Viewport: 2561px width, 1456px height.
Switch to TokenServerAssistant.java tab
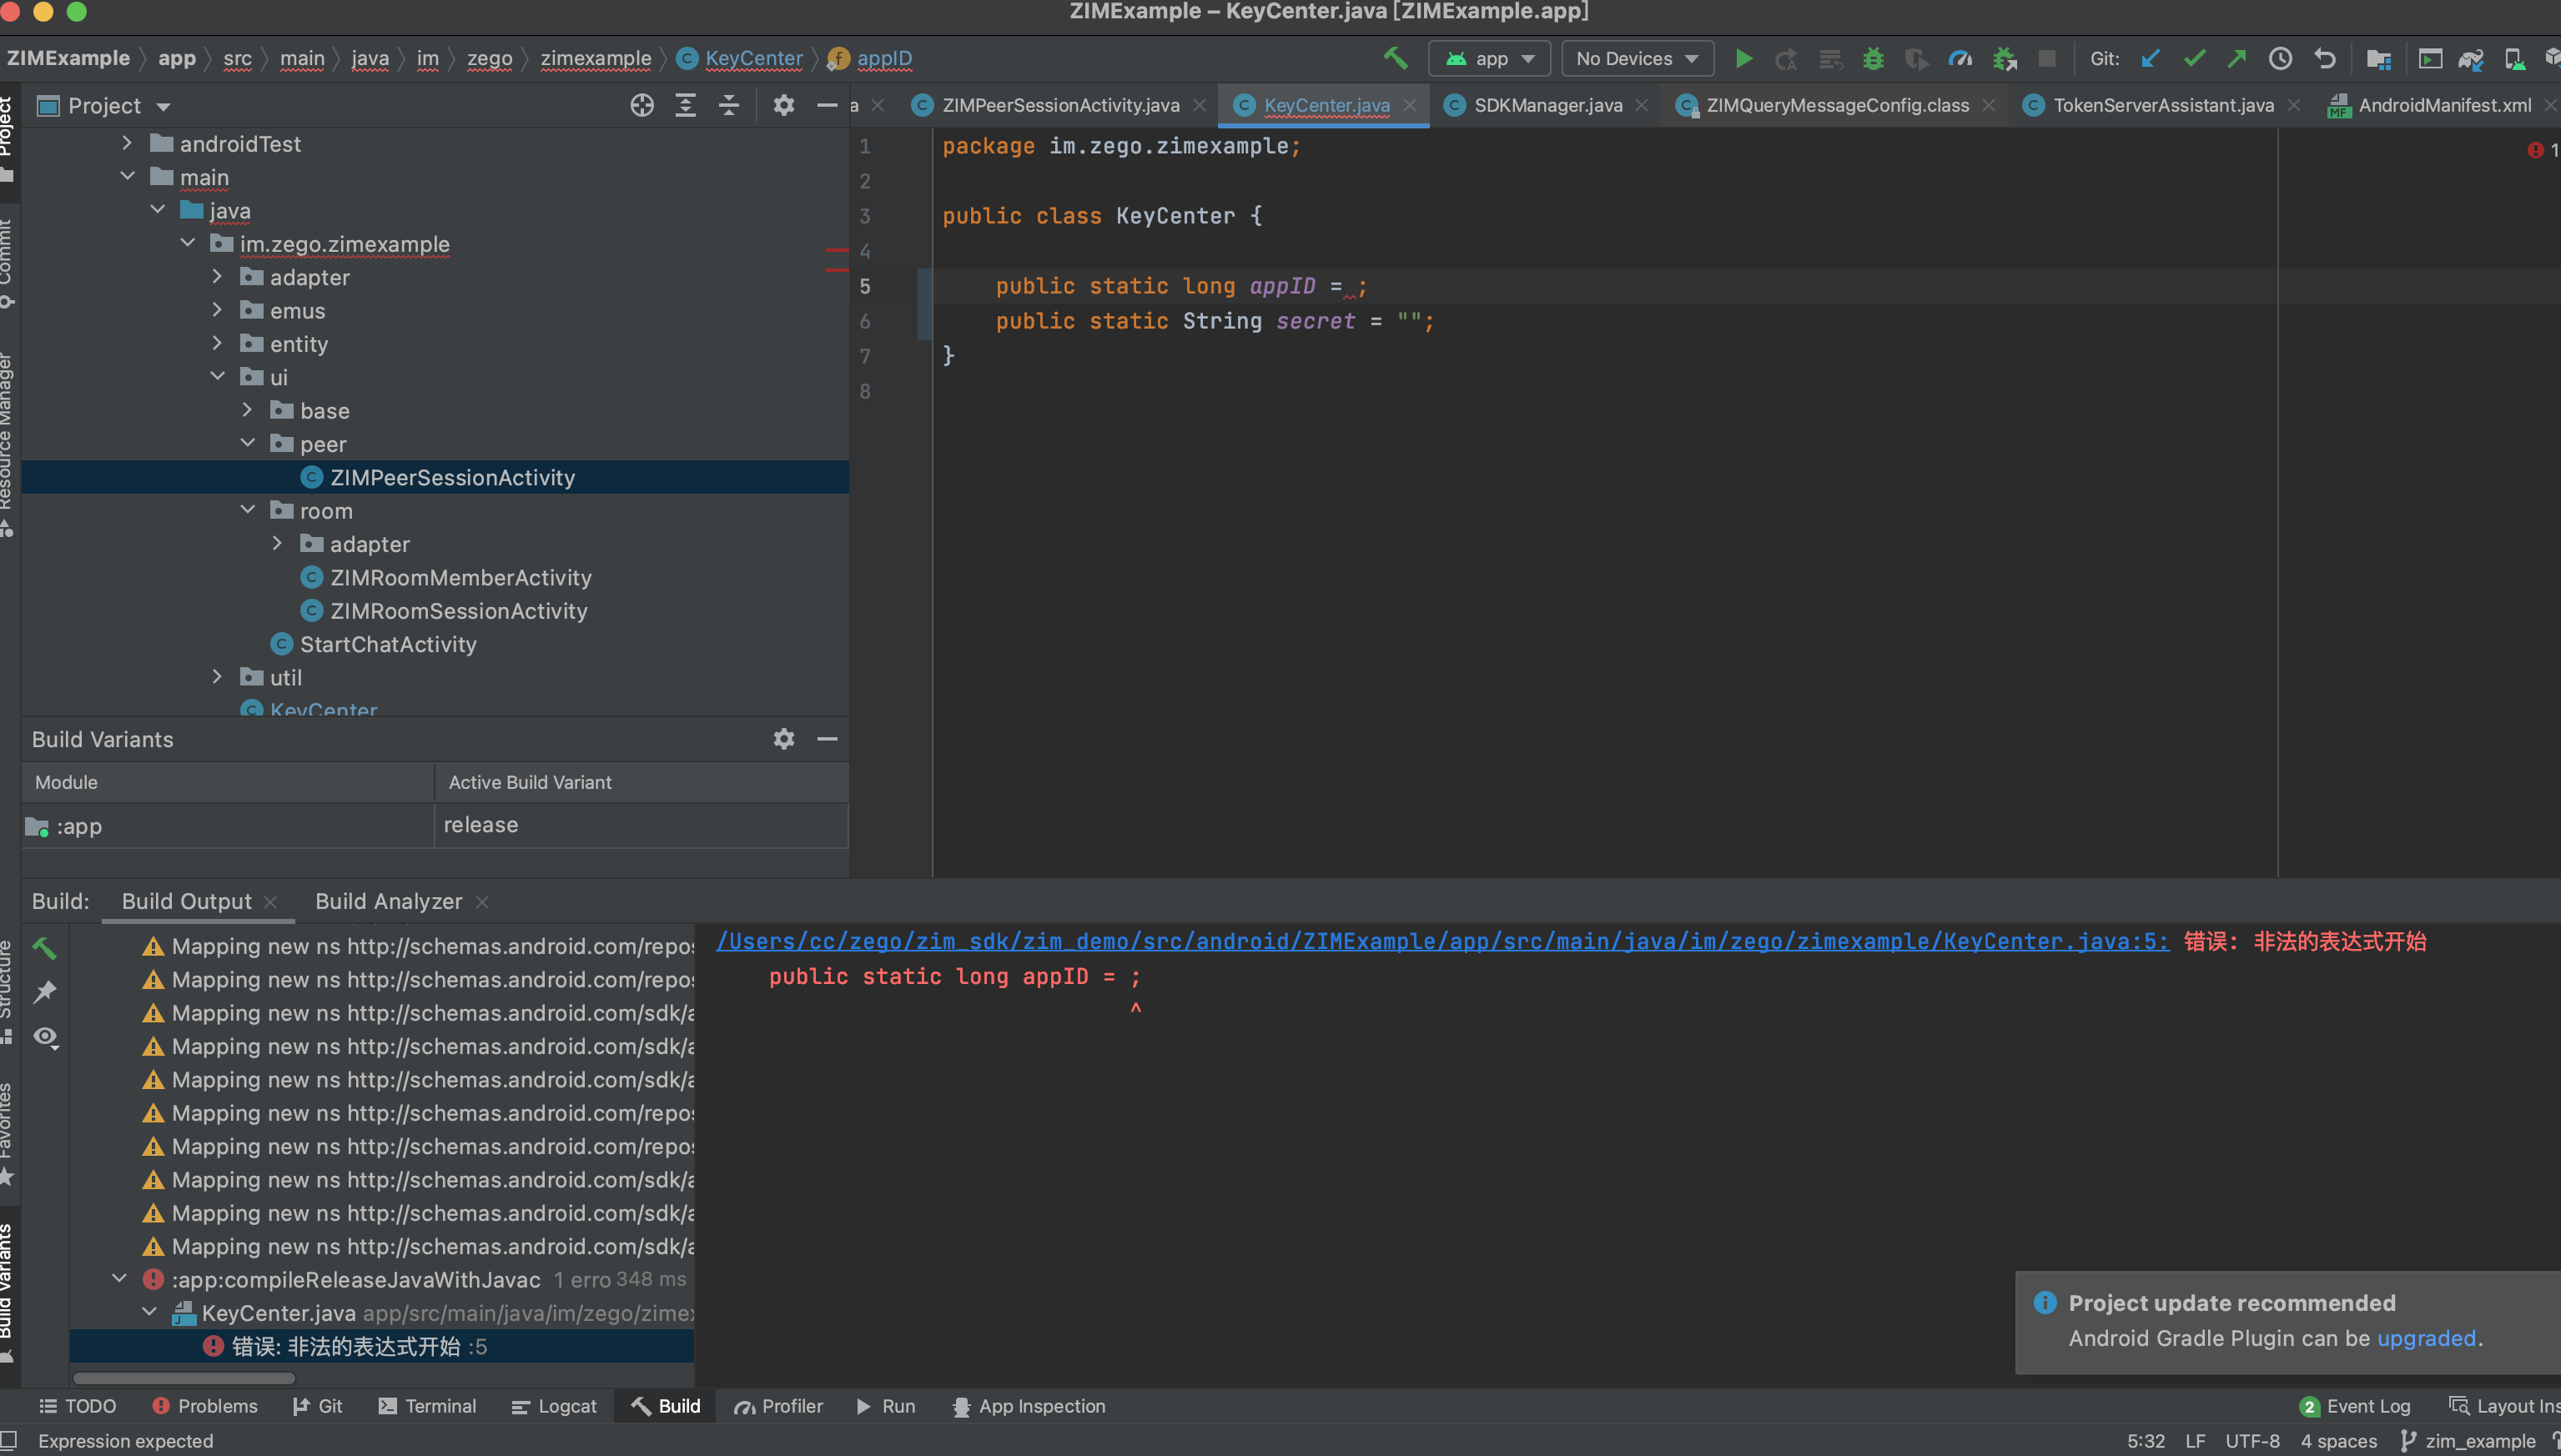pos(2163,105)
